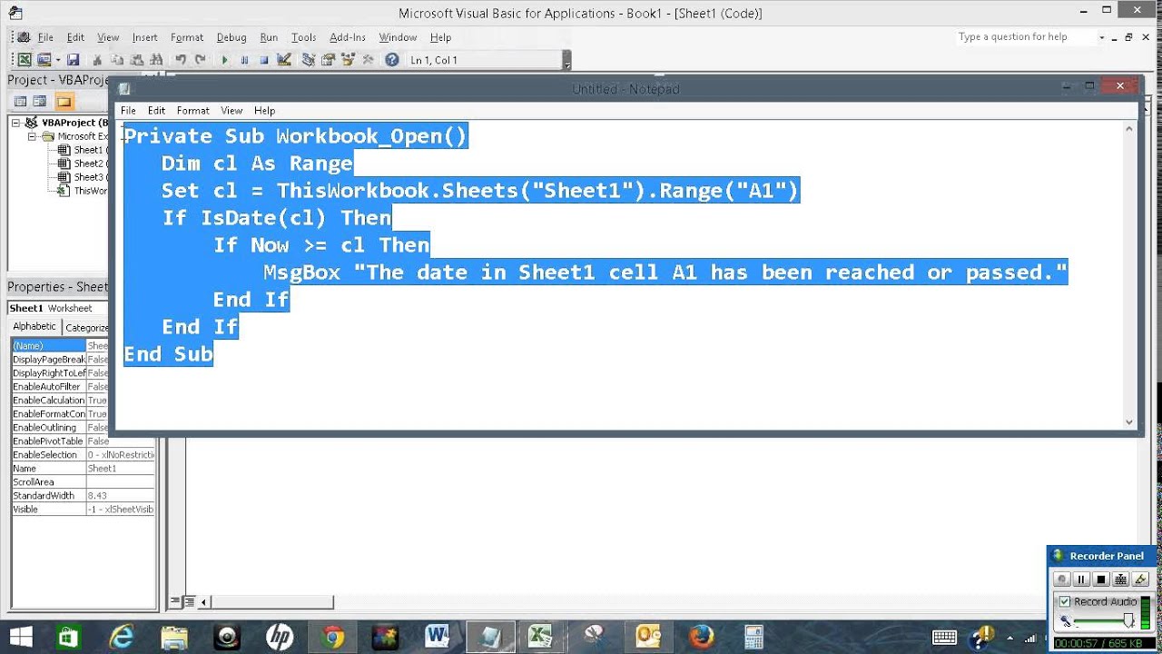This screenshot has height=654, width=1162.
Task: Open Properties Window toolbar icon
Action: coord(328,60)
